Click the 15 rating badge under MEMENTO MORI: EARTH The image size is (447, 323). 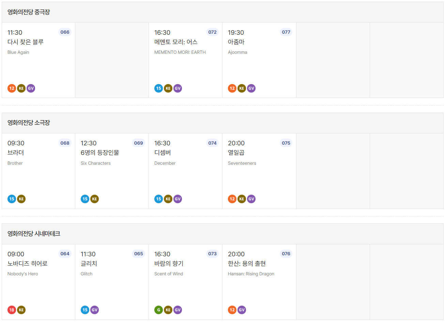point(158,88)
